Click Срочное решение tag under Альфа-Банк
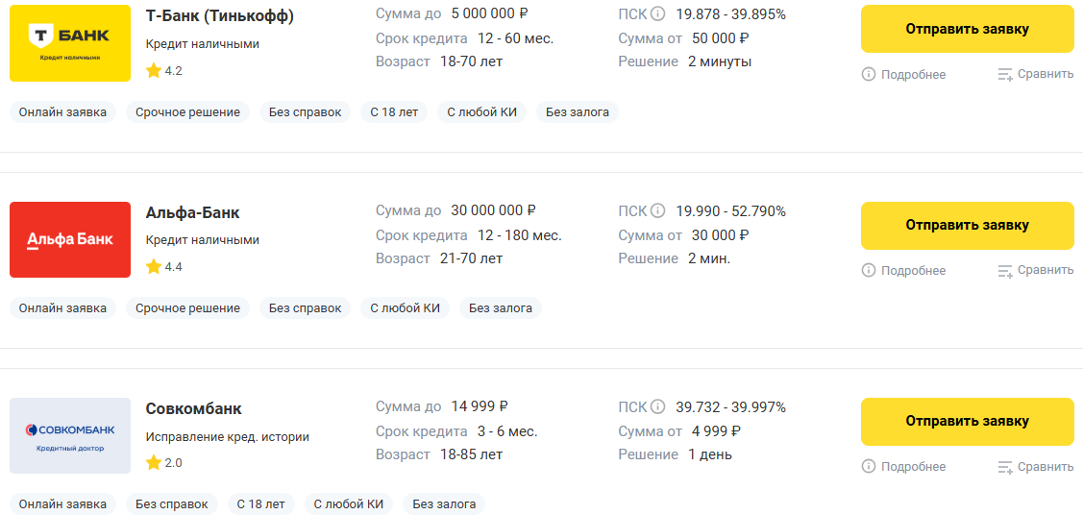 [188, 307]
